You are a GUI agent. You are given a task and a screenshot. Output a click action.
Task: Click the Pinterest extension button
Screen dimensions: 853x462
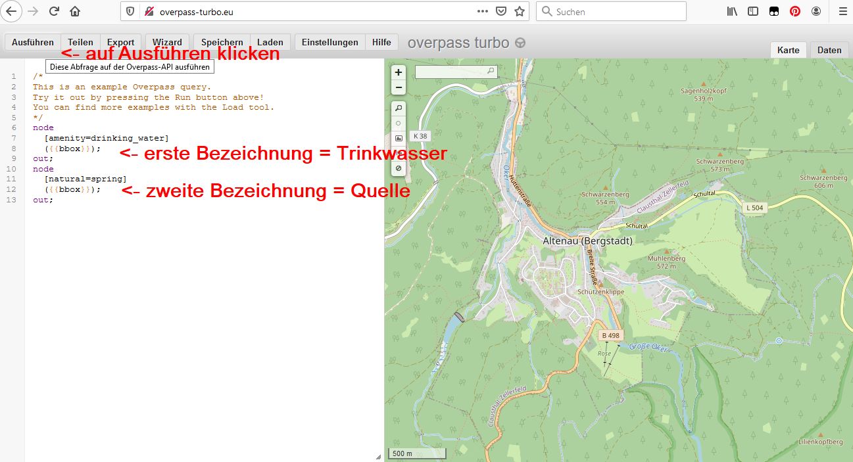795,11
